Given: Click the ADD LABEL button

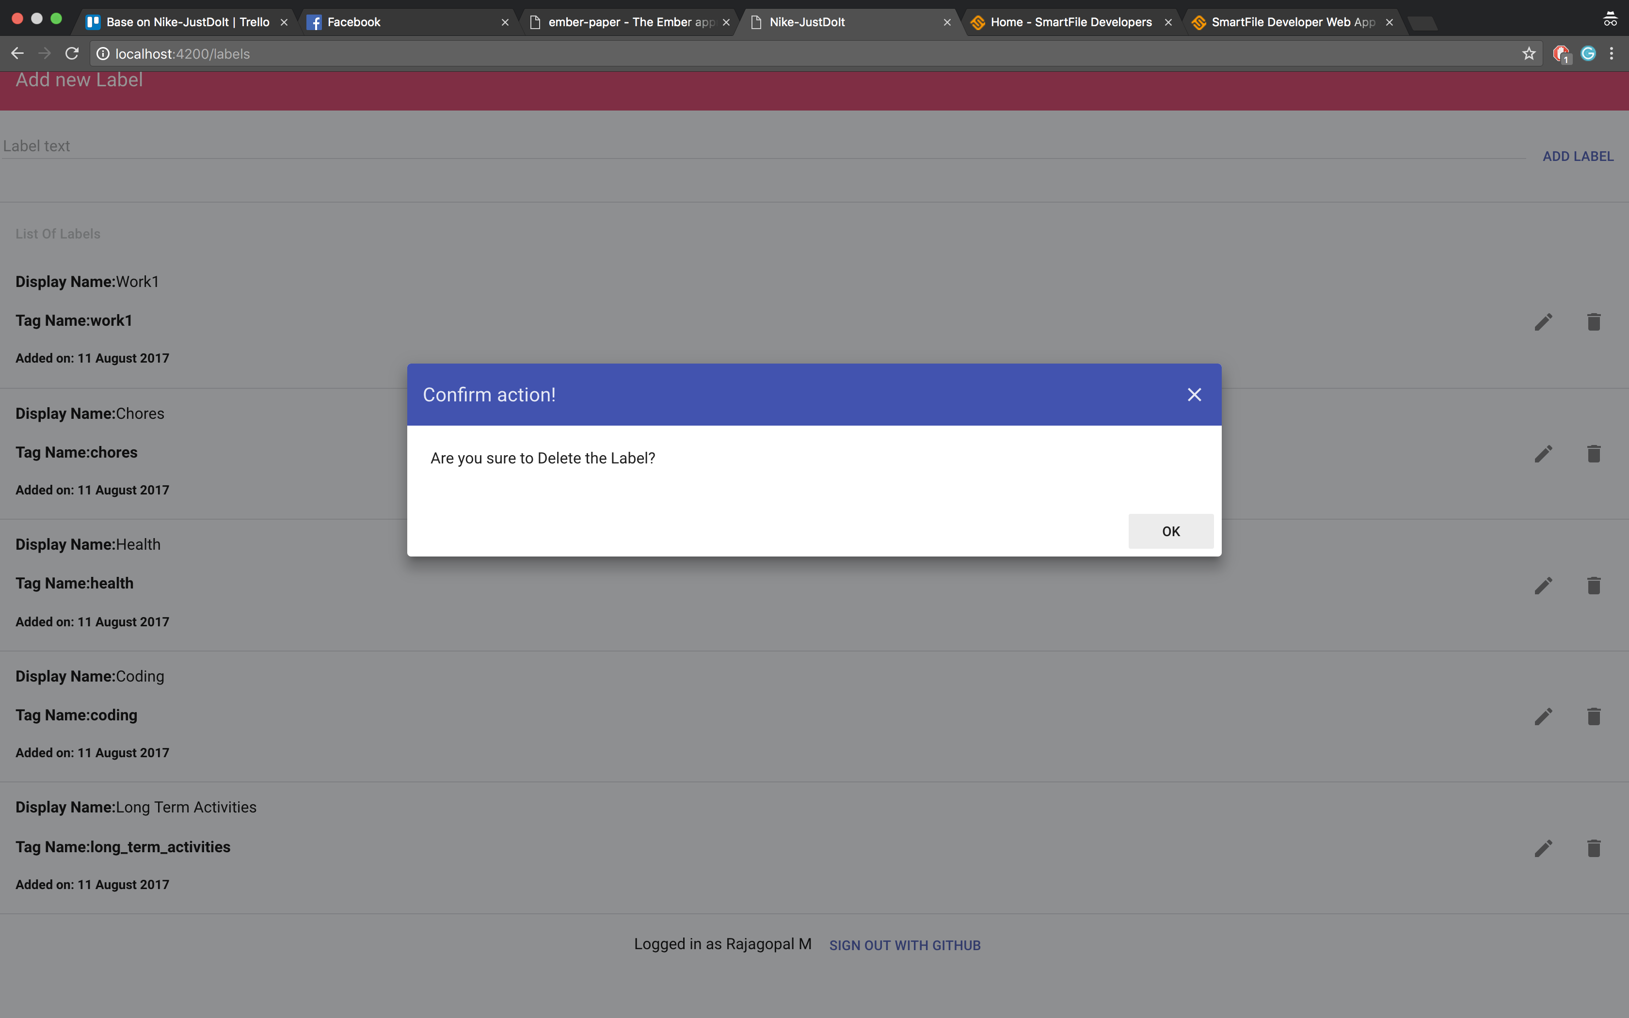Looking at the screenshot, I should pos(1577,156).
